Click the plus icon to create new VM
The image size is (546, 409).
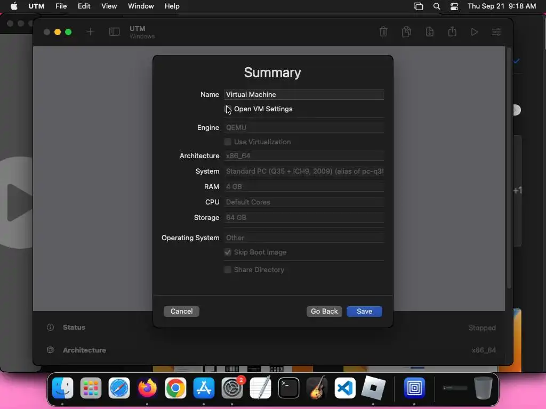(90, 32)
